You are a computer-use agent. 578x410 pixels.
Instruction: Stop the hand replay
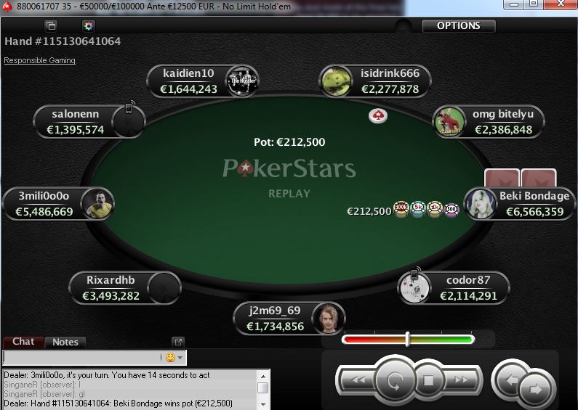click(428, 380)
